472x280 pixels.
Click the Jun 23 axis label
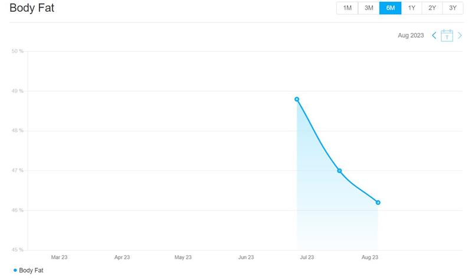pos(245,257)
